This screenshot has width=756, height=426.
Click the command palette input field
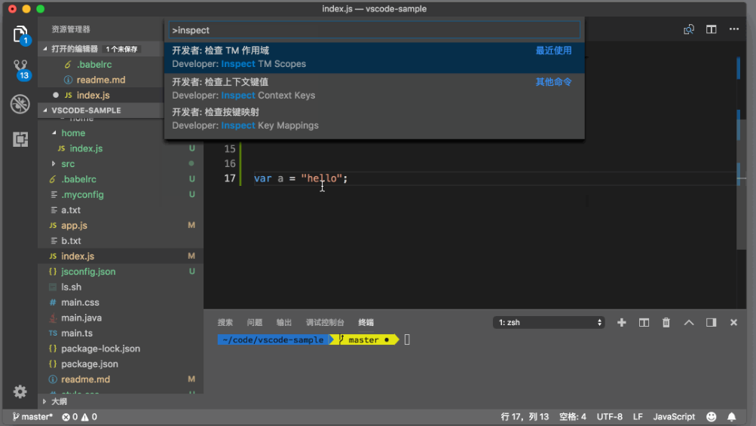(x=374, y=30)
